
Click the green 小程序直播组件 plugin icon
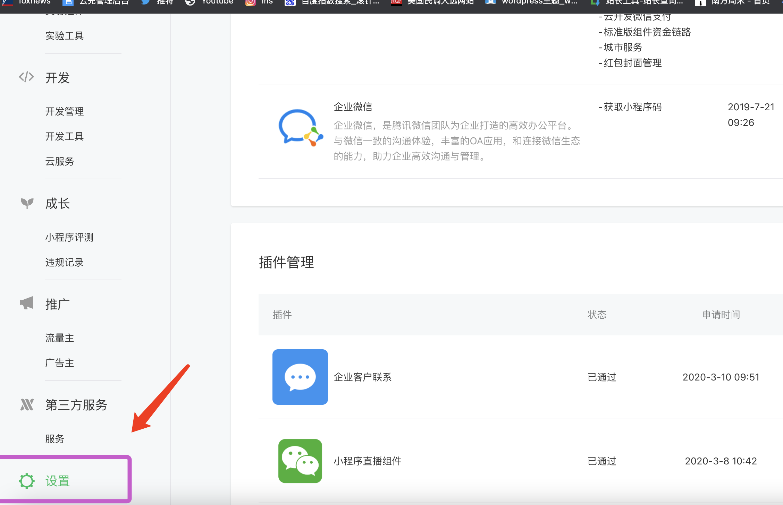tap(300, 461)
